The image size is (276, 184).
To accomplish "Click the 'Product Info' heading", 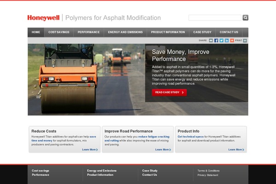I will coord(188,131).
